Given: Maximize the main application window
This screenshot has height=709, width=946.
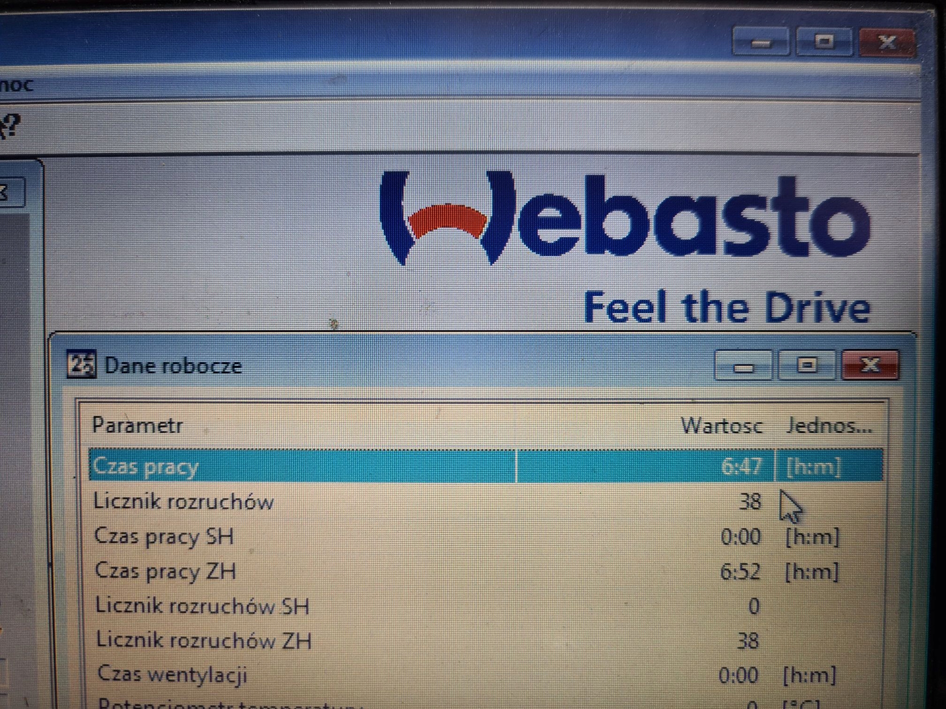Looking at the screenshot, I should 824,42.
